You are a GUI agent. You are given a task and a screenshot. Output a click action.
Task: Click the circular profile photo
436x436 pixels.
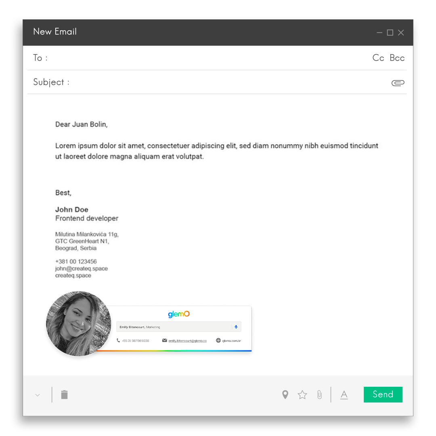point(79,323)
